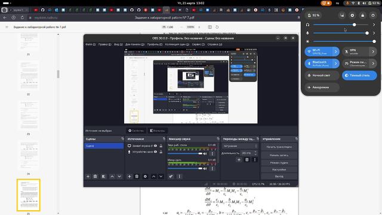
Task: Mute Микр./доп. speaker icon
Action: 205,168
